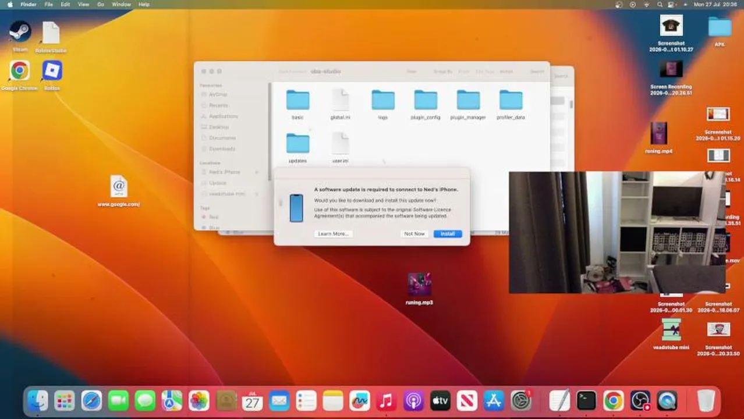Open App Store from the Dock
Image resolution: width=744 pixels, height=419 pixels.
[494, 400]
